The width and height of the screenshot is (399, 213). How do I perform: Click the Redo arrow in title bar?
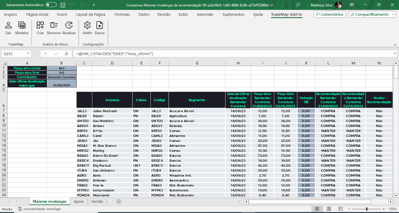pyautogui.click(x=83, y=5)
